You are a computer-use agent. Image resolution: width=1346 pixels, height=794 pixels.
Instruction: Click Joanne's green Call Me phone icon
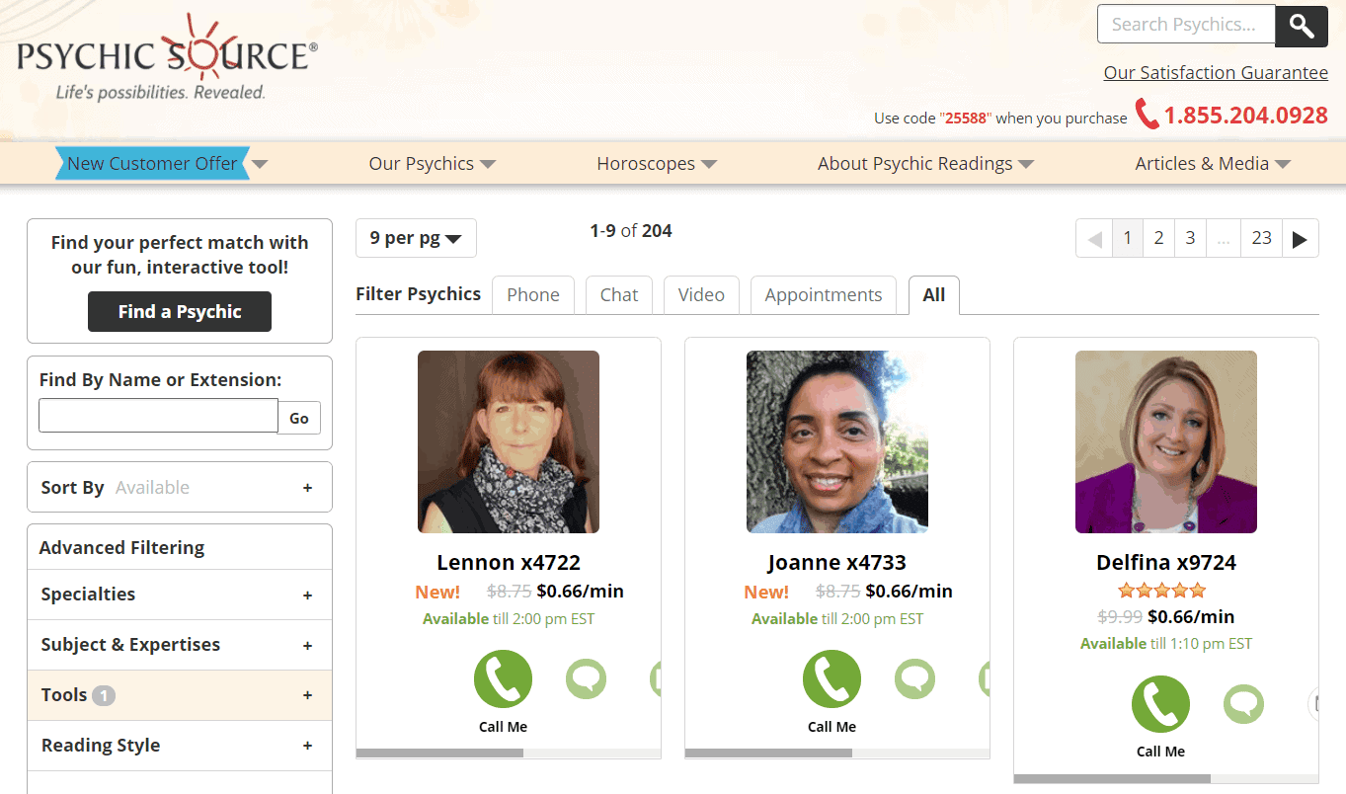pyautogui.click(x=831, y=678)
